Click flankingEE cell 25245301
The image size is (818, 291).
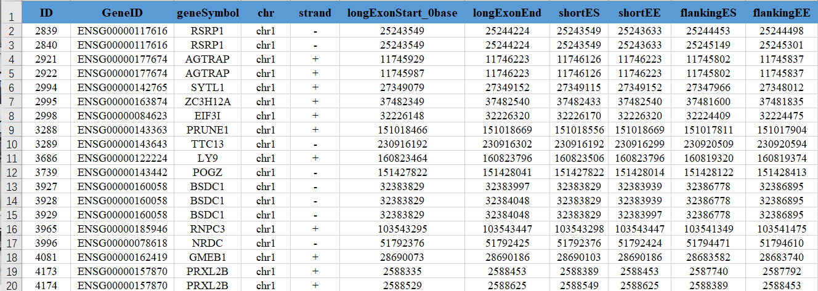point(781,45)
